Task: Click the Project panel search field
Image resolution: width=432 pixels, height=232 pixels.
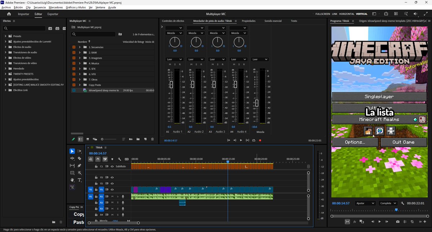Action: (93, 34)
